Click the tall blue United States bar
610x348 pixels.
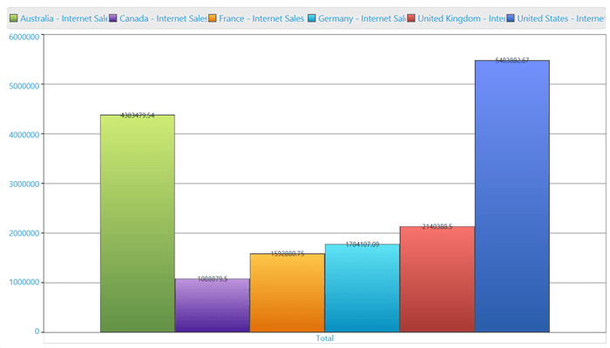click(512, 196)
